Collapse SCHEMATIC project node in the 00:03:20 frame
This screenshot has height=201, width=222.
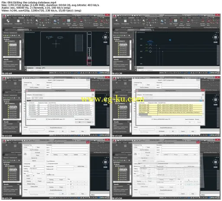(5, 166)
